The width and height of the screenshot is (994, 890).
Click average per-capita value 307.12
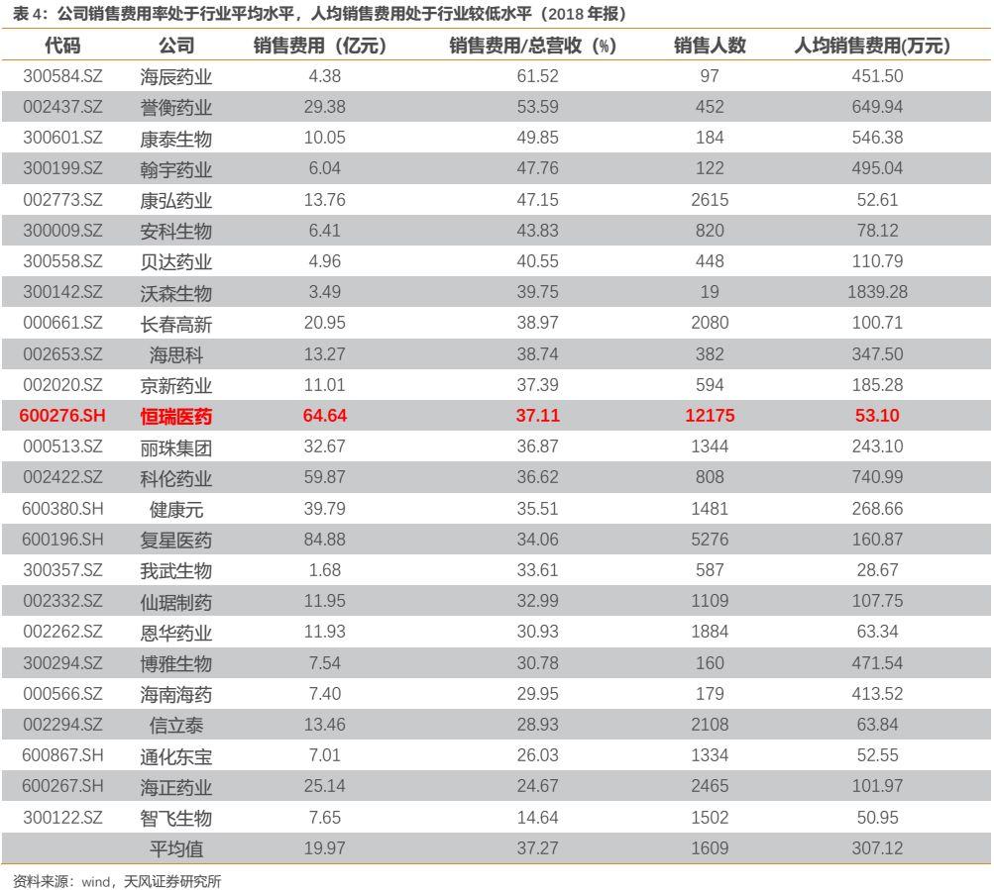877,847
